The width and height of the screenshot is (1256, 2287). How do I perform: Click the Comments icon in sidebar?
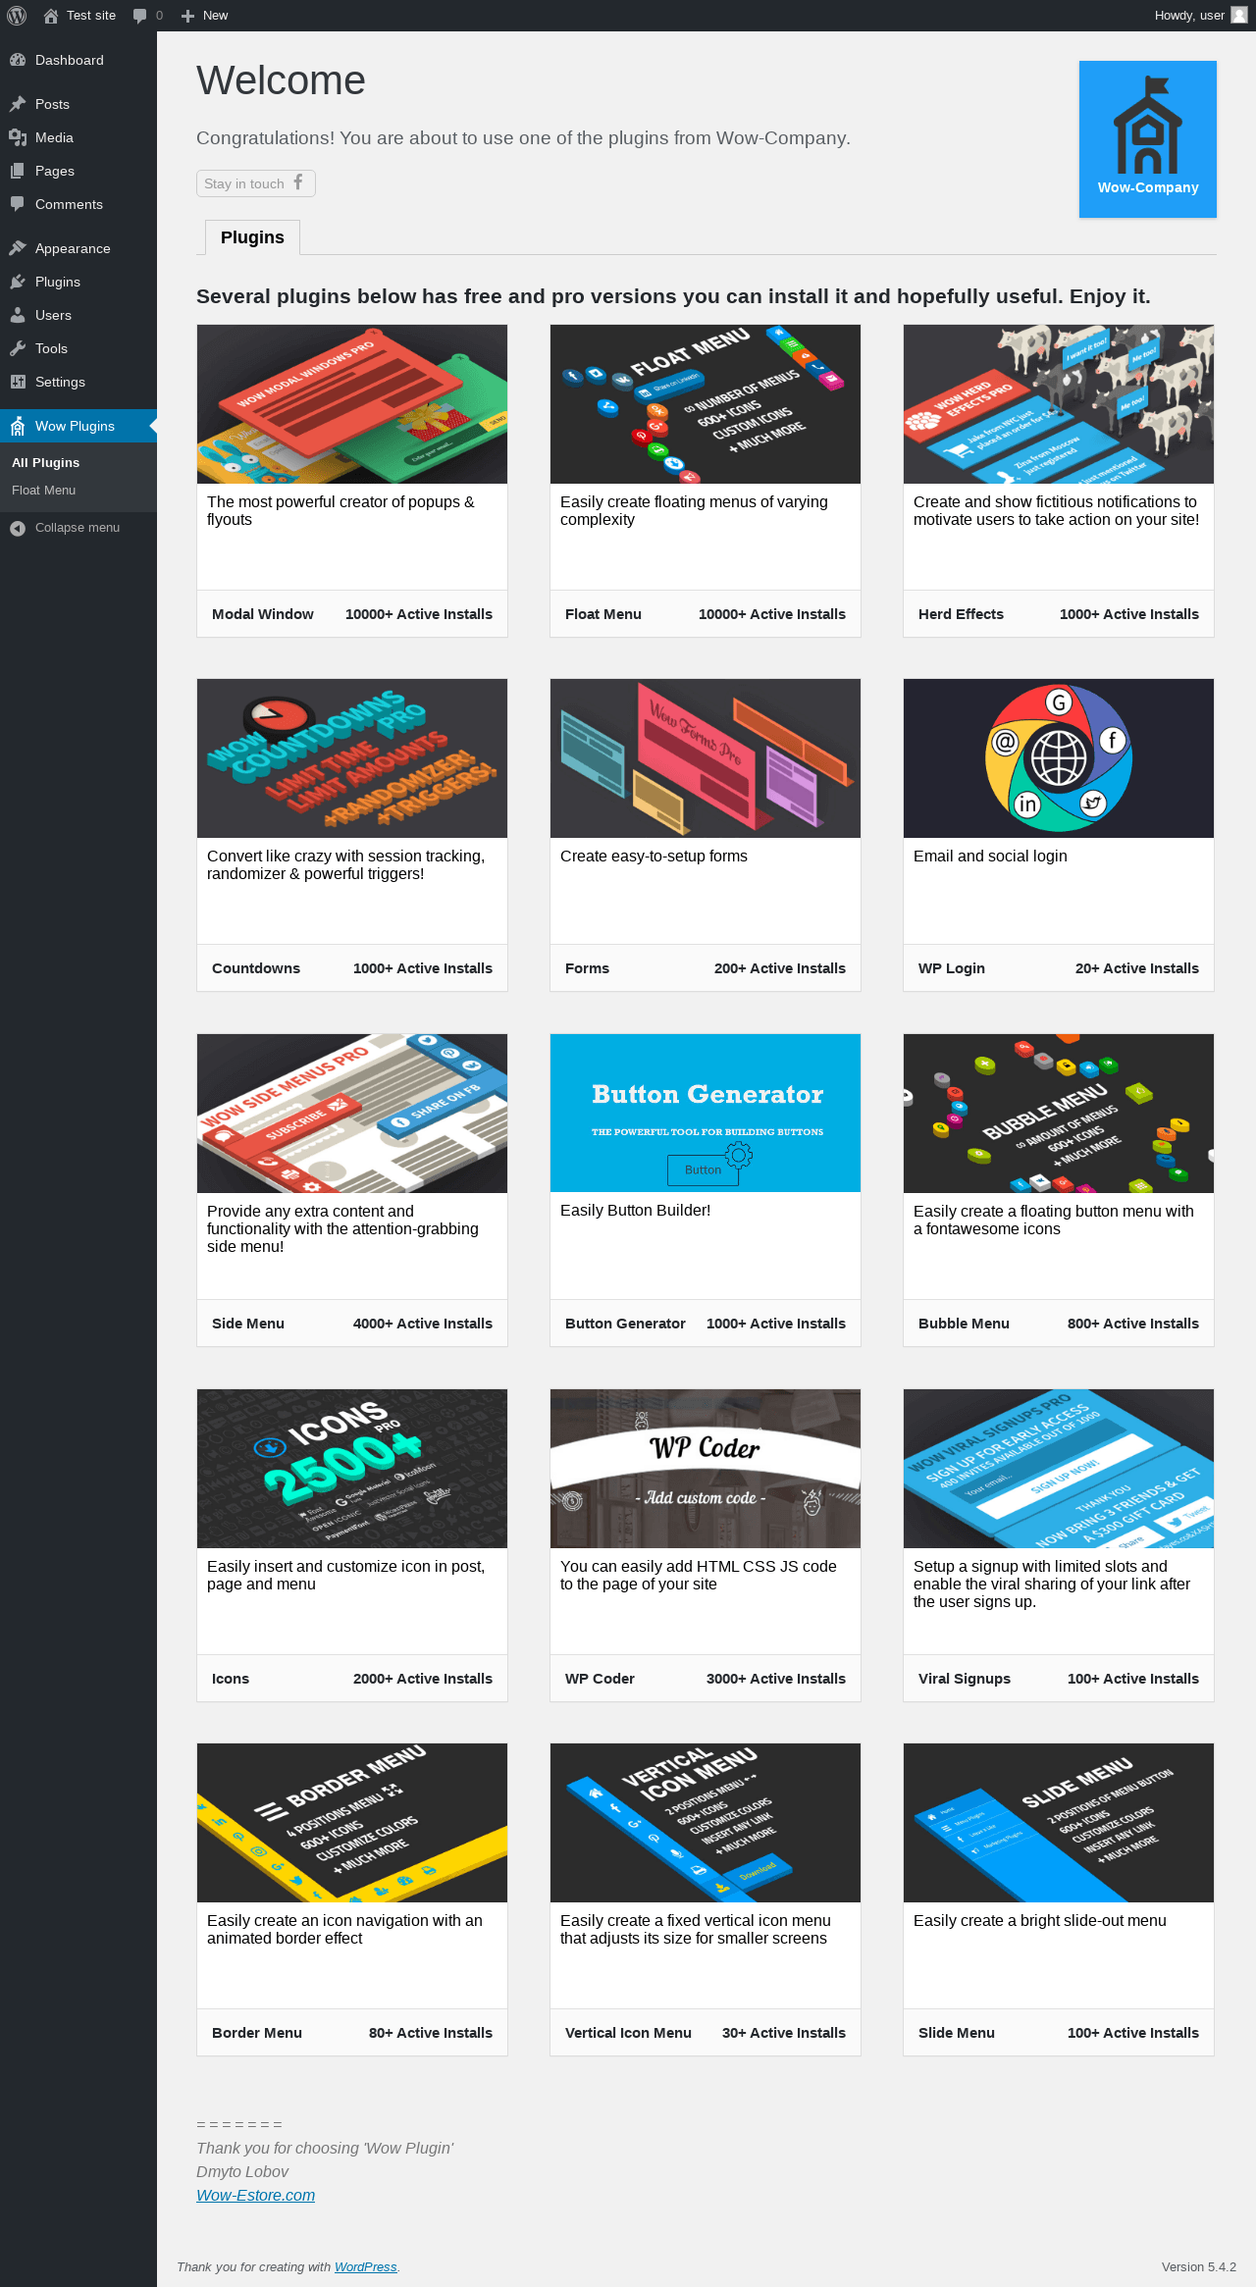point(18,204)
